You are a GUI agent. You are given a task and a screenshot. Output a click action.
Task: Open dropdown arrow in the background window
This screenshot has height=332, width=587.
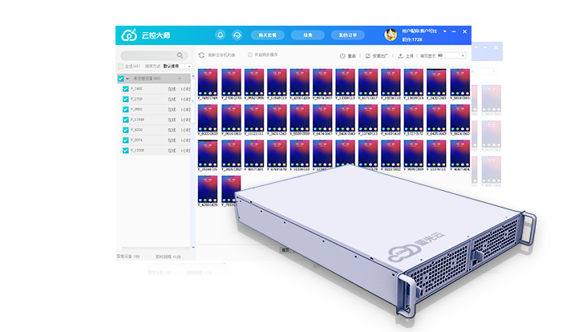[476, 47]
